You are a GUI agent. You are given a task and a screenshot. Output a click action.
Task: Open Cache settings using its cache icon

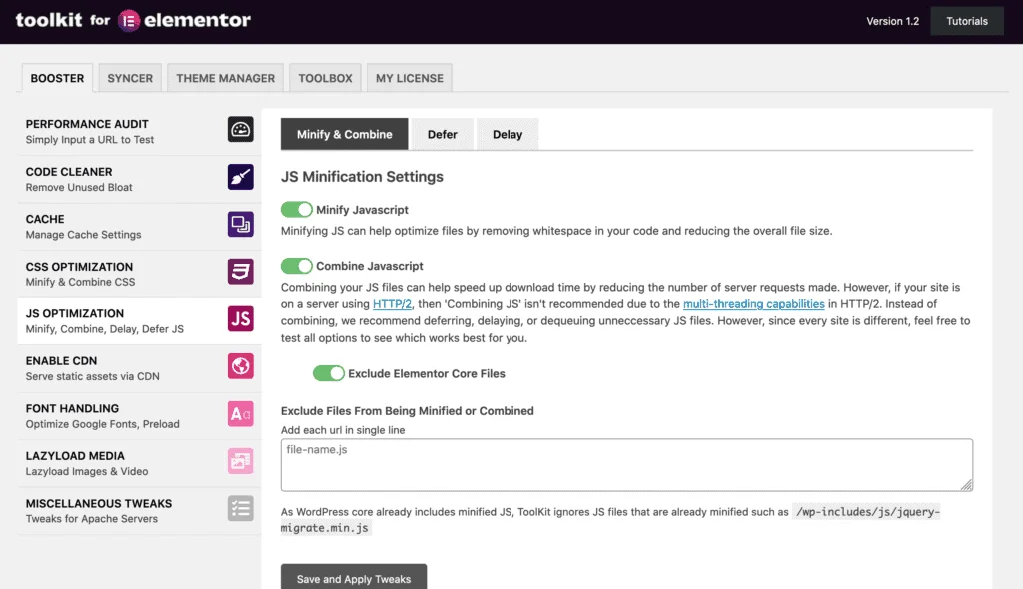[240, 225]
